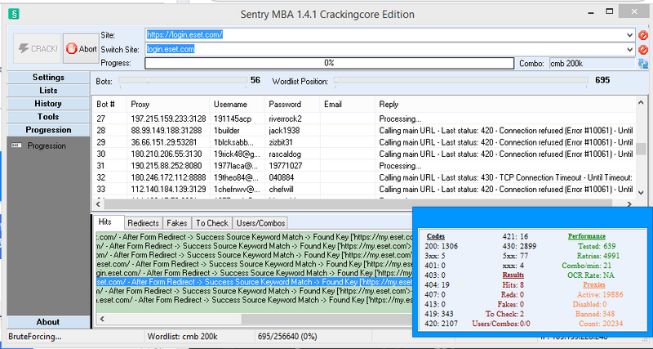Click the Wordlist Position slider
653x349 pixels.
[461, 81]
